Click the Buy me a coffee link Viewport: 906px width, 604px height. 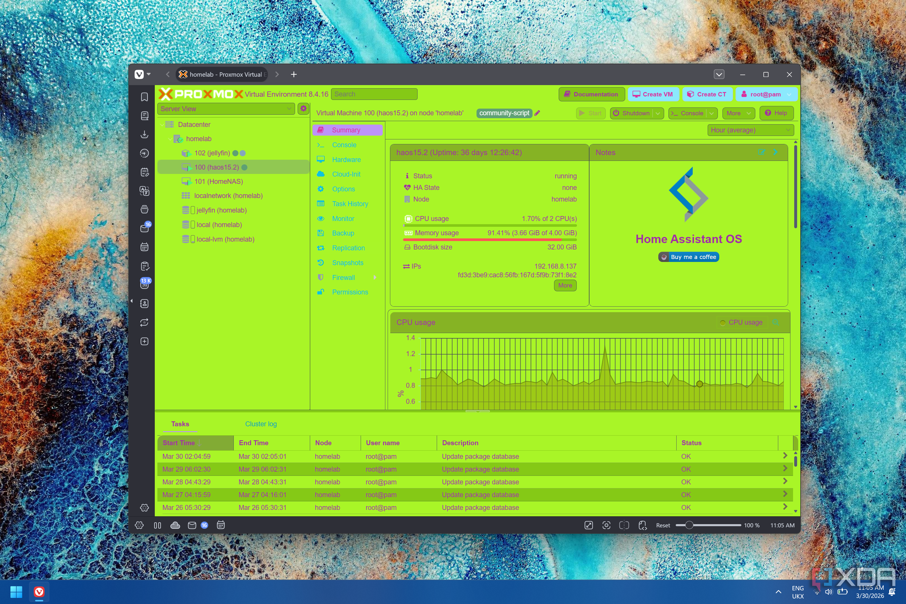click(689, 257)
